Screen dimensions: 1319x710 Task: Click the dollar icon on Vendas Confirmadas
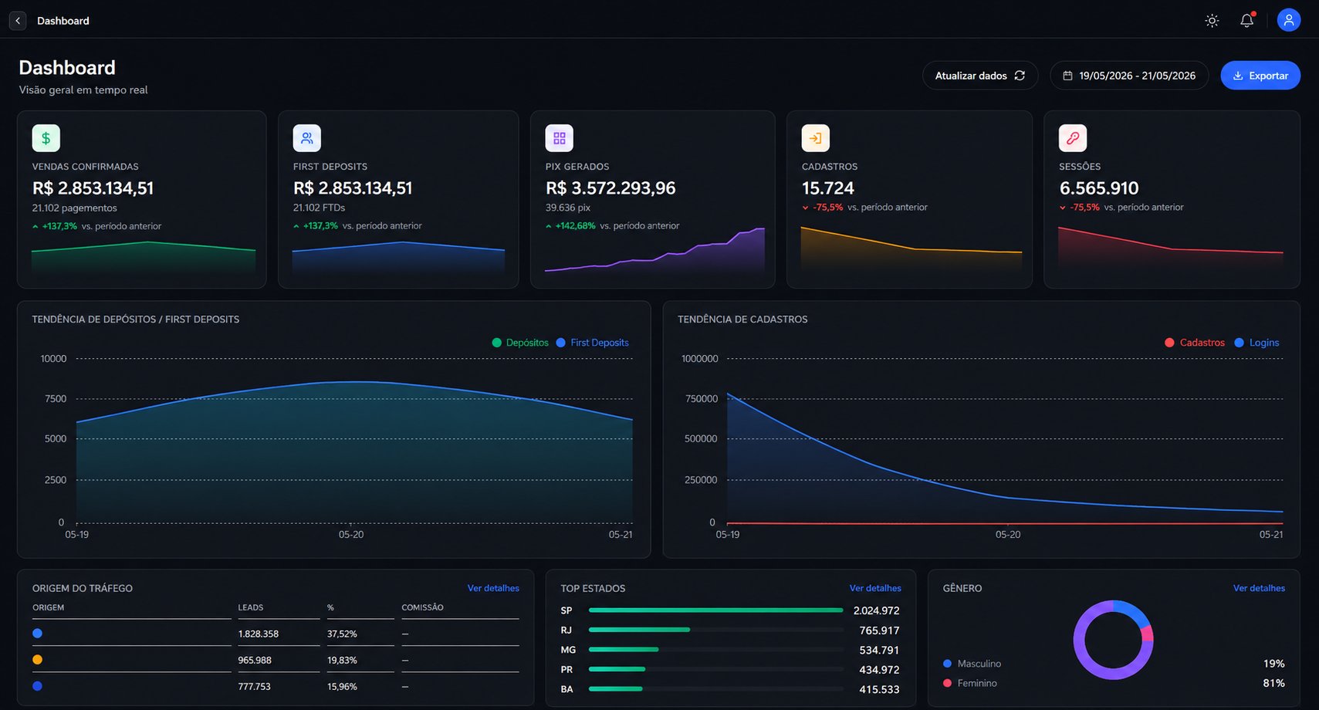point(46,138)
